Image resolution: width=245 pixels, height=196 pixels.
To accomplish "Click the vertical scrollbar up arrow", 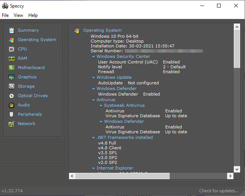I will [237, 27].
